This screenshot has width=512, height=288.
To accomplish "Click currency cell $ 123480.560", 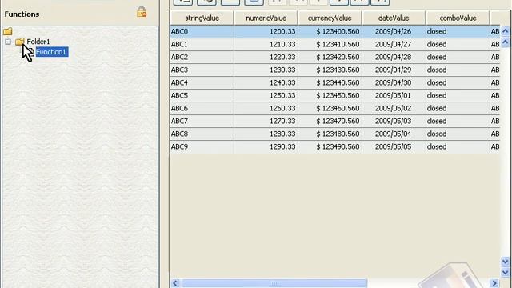I will click(x=330, y=134).
